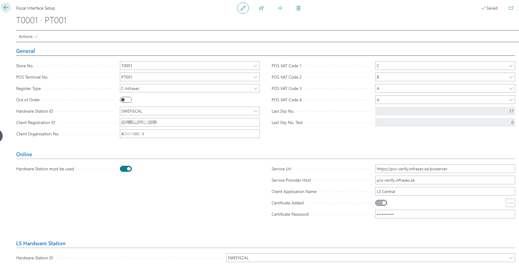The image size is (519, 265).
Task: Toggle the Certificate Added switch
Action: (x=381, y=203)
